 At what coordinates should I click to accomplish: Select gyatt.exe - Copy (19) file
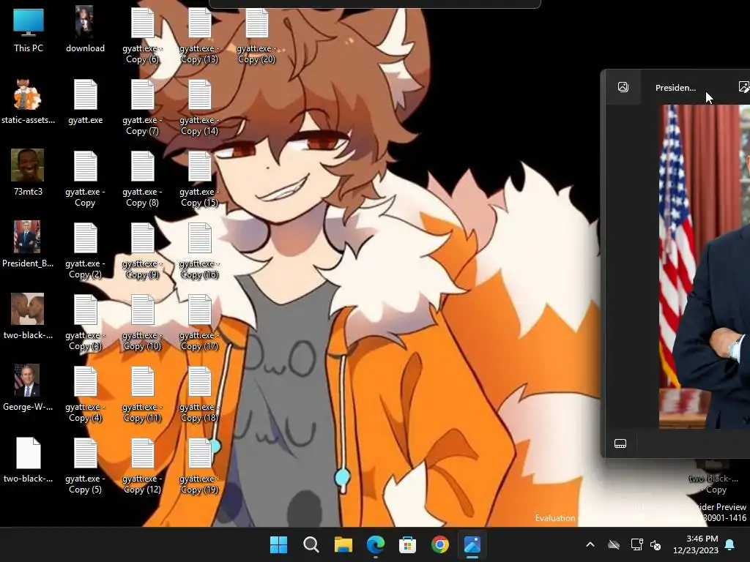(199, 466)
